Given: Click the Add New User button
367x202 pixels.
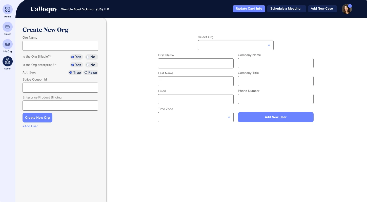Looking at the screenshot, I should tap(276, 117).
